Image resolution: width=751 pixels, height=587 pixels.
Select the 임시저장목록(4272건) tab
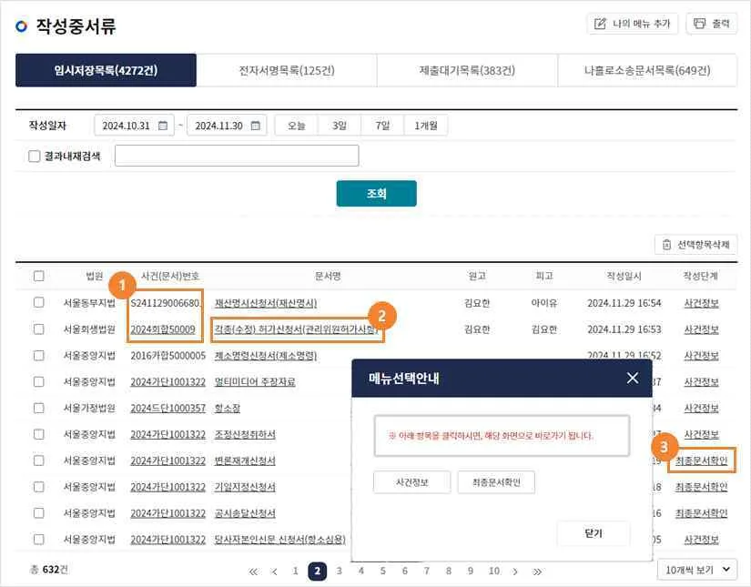[106, 70]
